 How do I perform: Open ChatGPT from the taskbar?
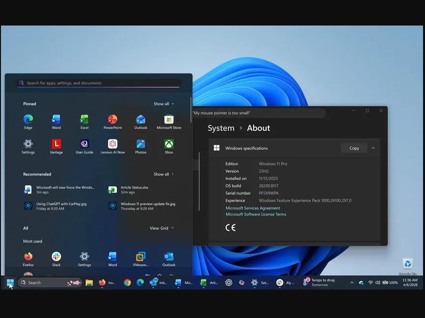point(229,283)
